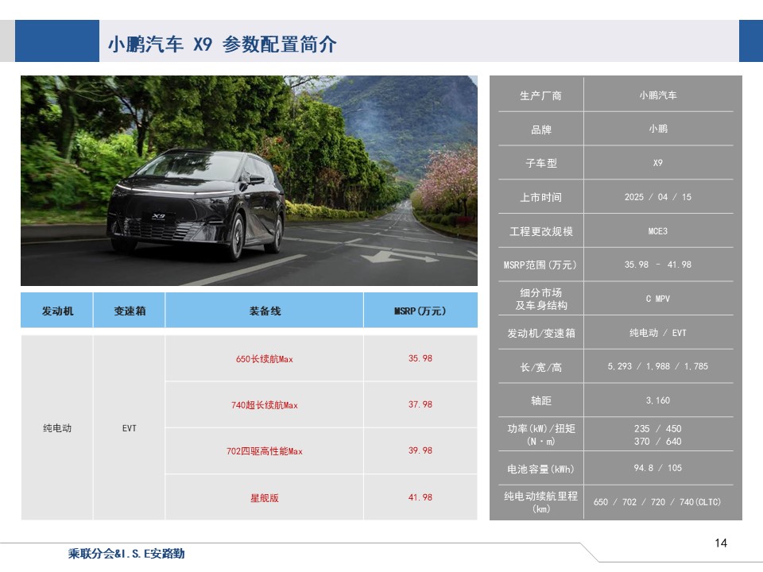The width and height of the screenshot is (763, 572).
Task: Select the MSRP(万元) column header
Action: point(420,311)
